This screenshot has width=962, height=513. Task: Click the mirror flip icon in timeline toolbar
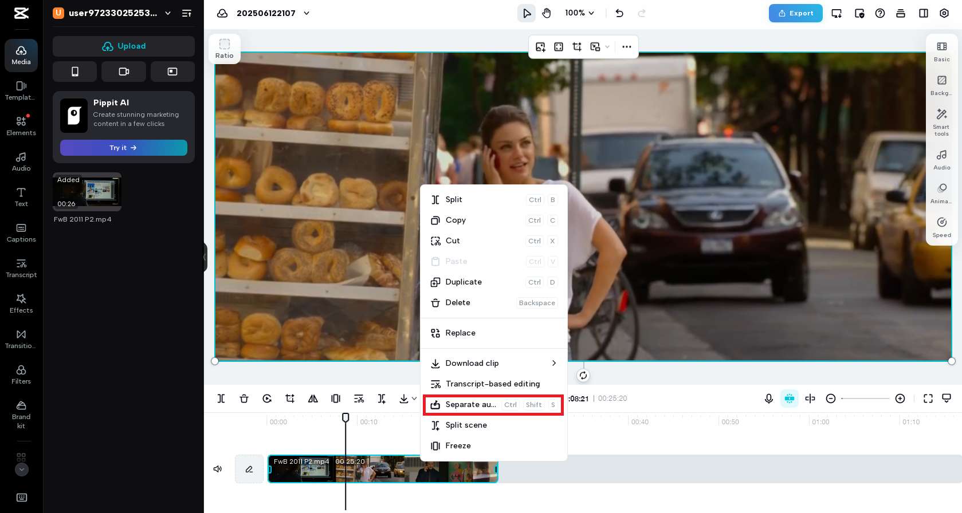[x=313, y=398]
